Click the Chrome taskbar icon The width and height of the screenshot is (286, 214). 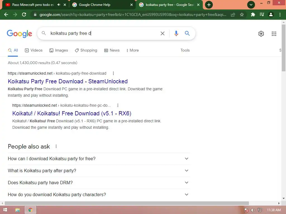(x=30, y=210)
